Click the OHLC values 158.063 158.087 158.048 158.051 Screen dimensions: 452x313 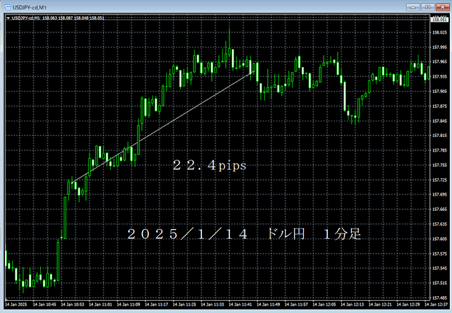tap(73, 18)
